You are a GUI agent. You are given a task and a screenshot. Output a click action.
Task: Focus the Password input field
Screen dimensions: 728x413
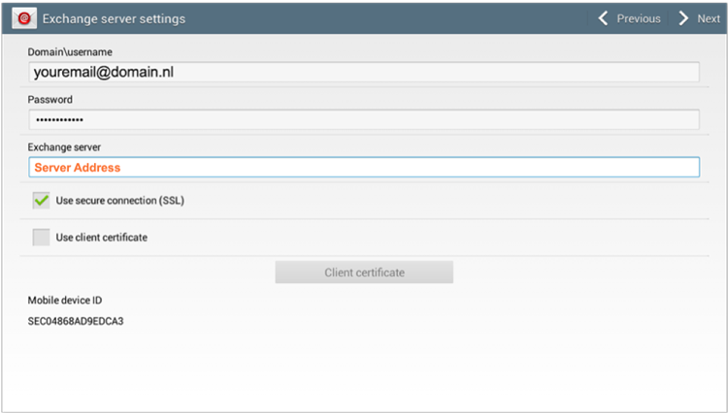pos(364,119)
